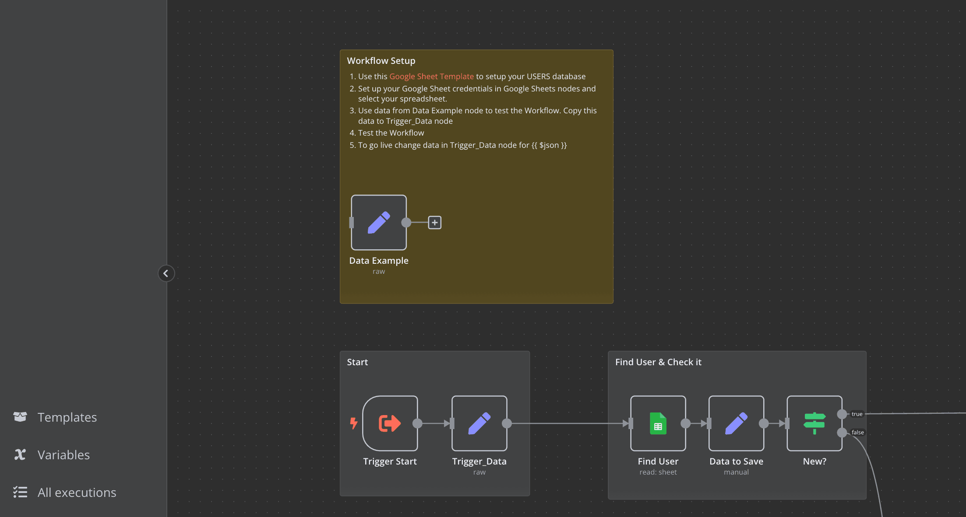Click the All executions list icon
The height and width of the screenshot is (517, 966).
pos(20,492)
